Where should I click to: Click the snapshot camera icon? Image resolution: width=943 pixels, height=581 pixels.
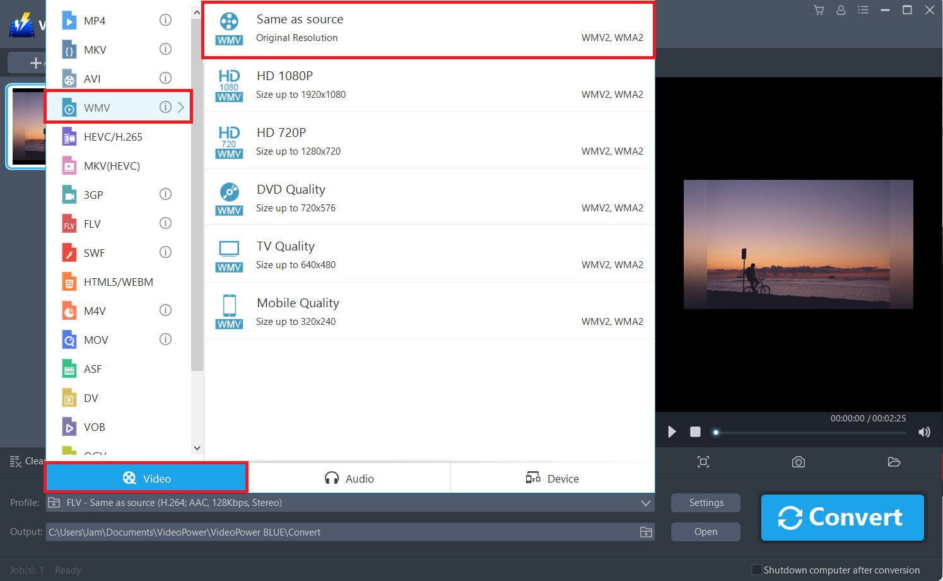[x=798, y=462]
